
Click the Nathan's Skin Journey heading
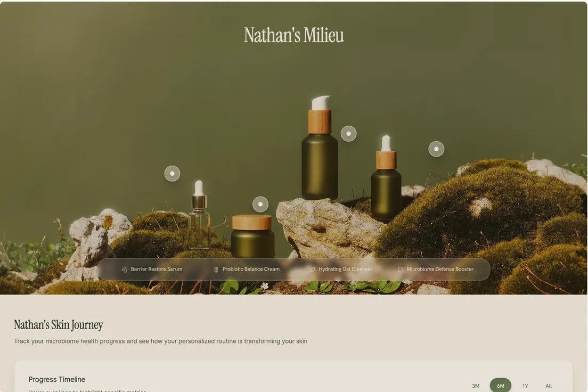point(59,325)
